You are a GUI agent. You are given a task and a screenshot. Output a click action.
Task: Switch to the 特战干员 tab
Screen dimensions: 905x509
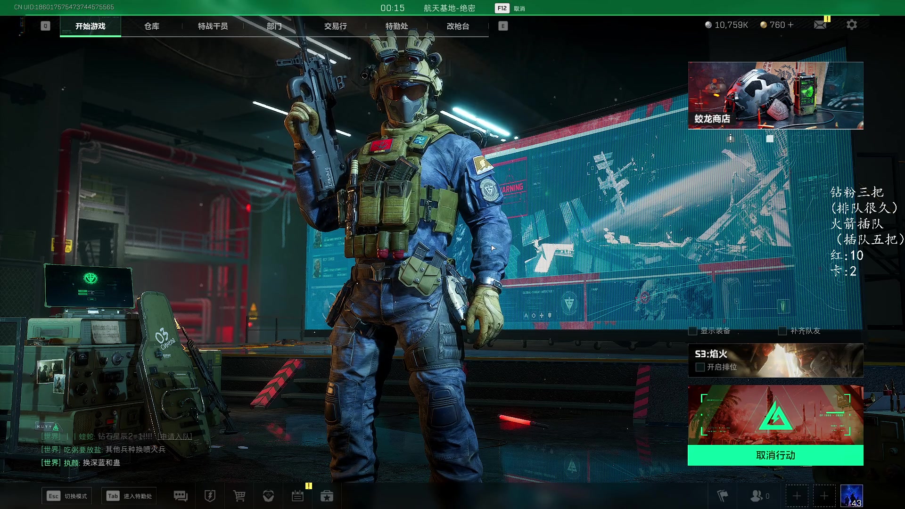213,26
